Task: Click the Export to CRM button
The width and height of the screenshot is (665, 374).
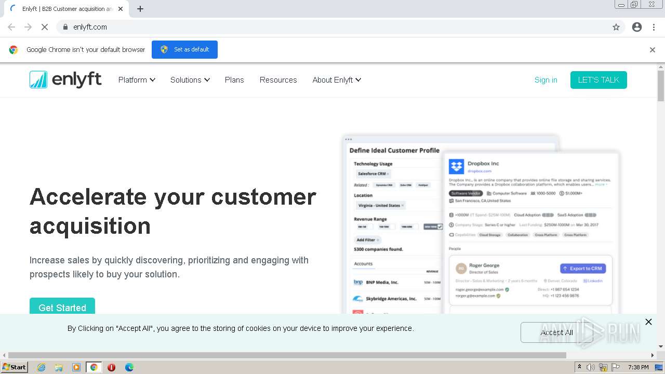Action: [x=583, y=269]
